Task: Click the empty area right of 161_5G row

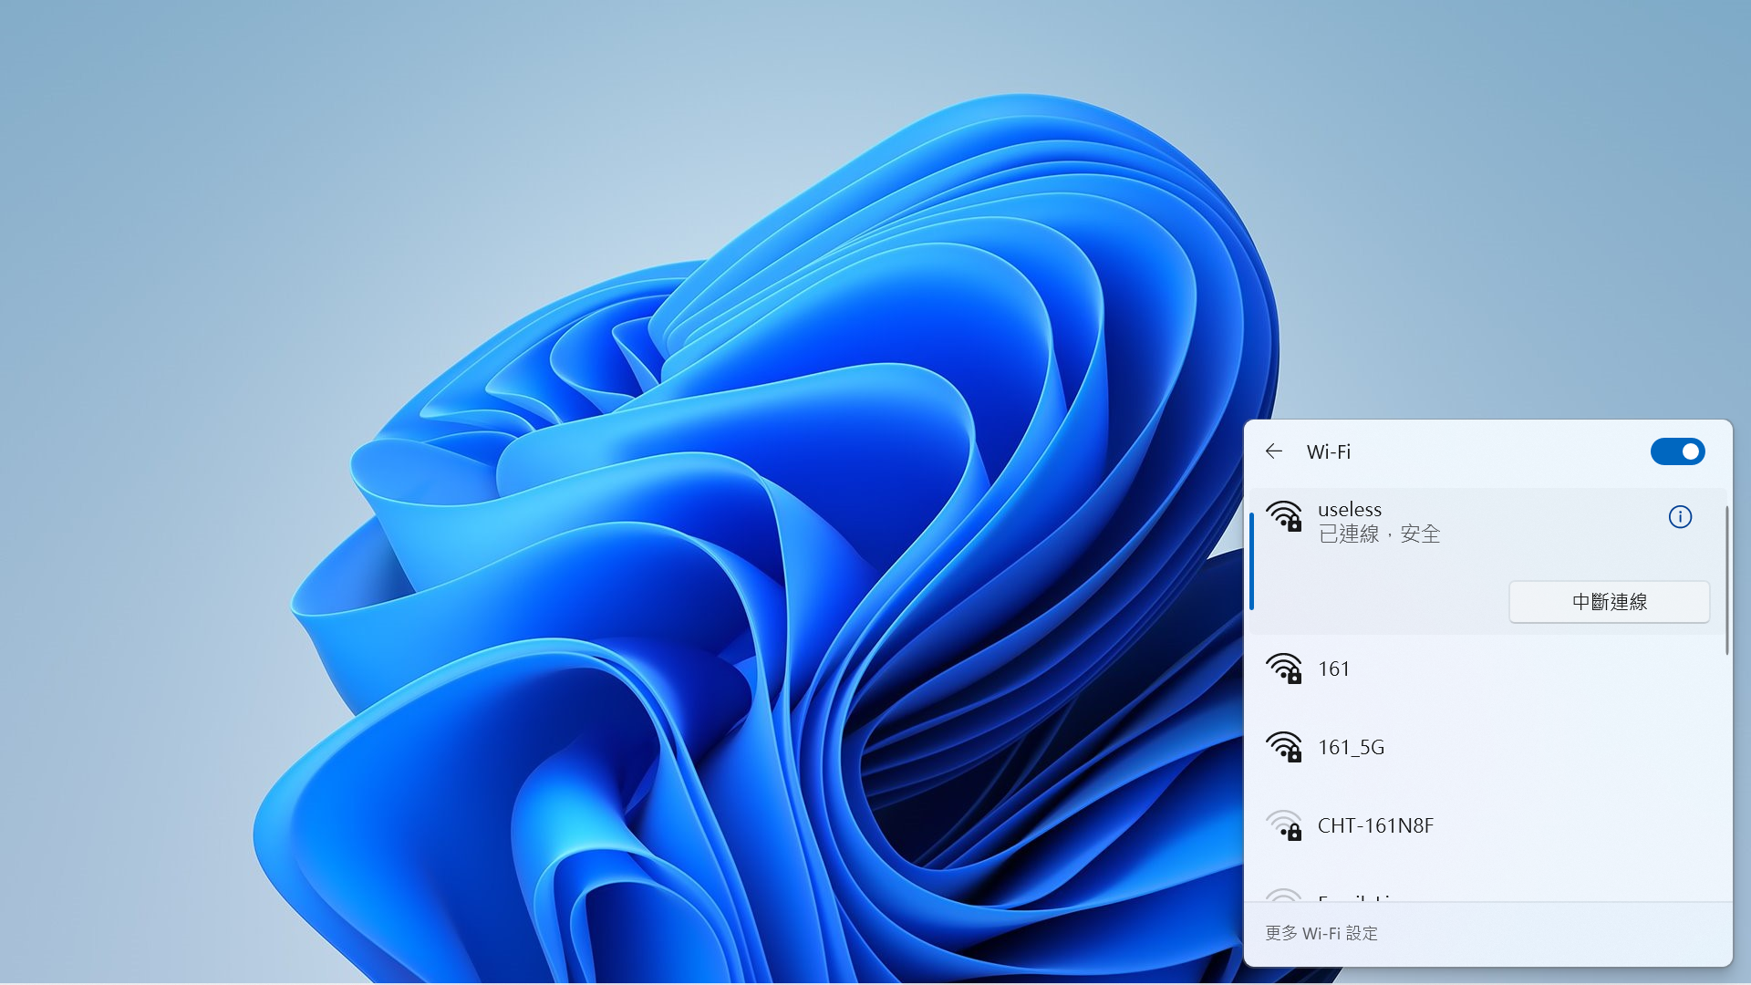Action: click(x=1550, y=748)
